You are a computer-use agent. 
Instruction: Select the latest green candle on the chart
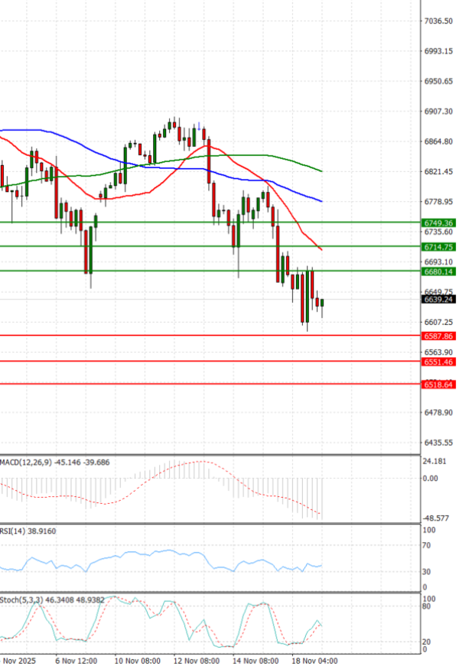click(x=322, y=304)
